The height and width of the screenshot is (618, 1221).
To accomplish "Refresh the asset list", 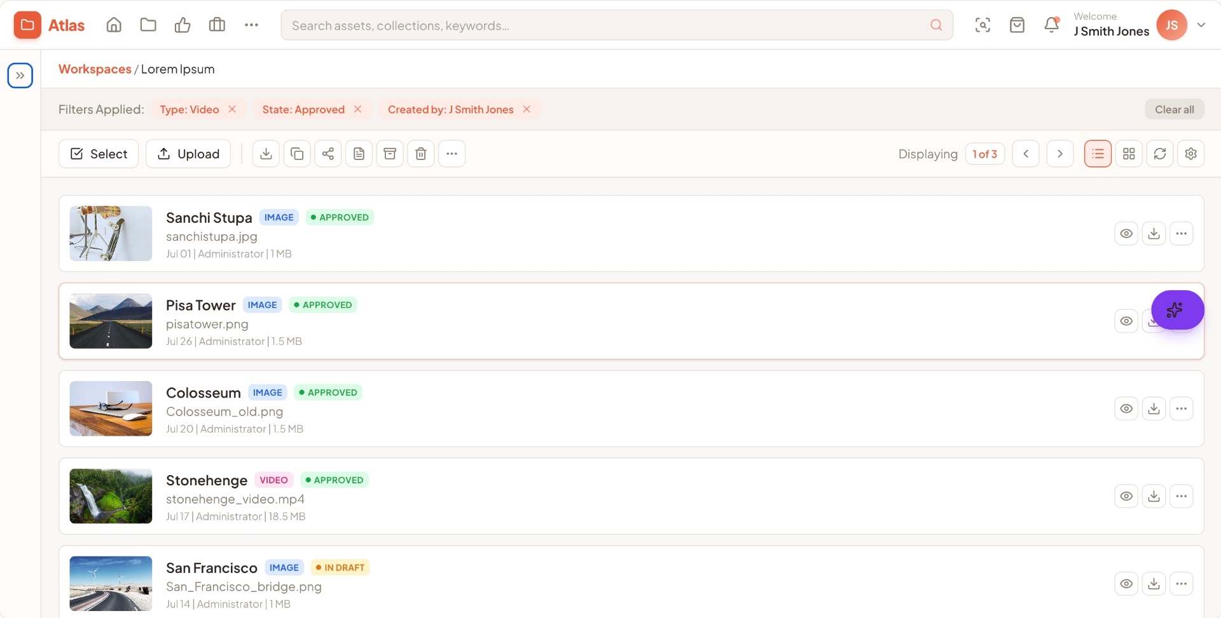I will [x=1160, y=154].
